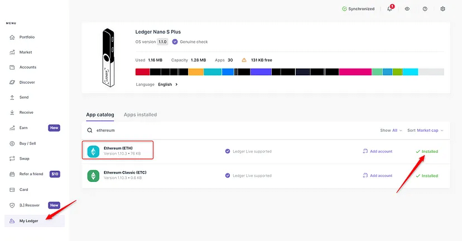This screenshot has height=241, width=462.
Task: Click the Ethereum Classic app icon
Action: point(93,176)
